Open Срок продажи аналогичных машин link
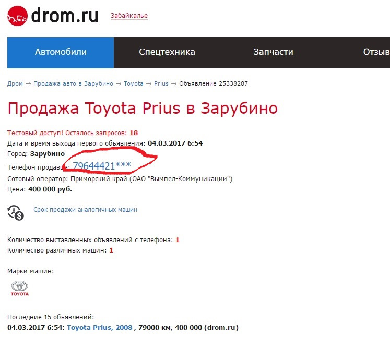Viewport: 390px width, 360px height. pos(85,210)
